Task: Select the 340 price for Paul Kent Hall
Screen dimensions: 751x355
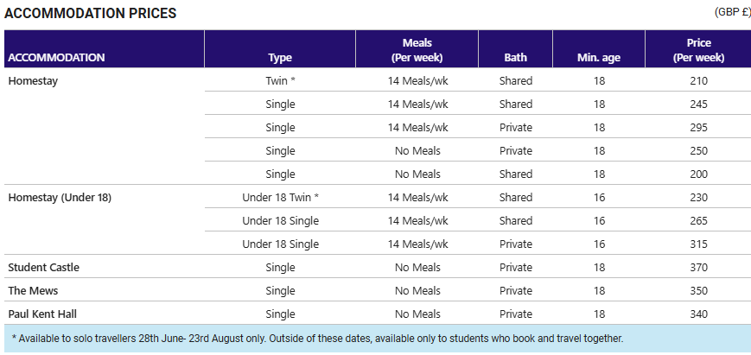Action: (x=699, y=314)
